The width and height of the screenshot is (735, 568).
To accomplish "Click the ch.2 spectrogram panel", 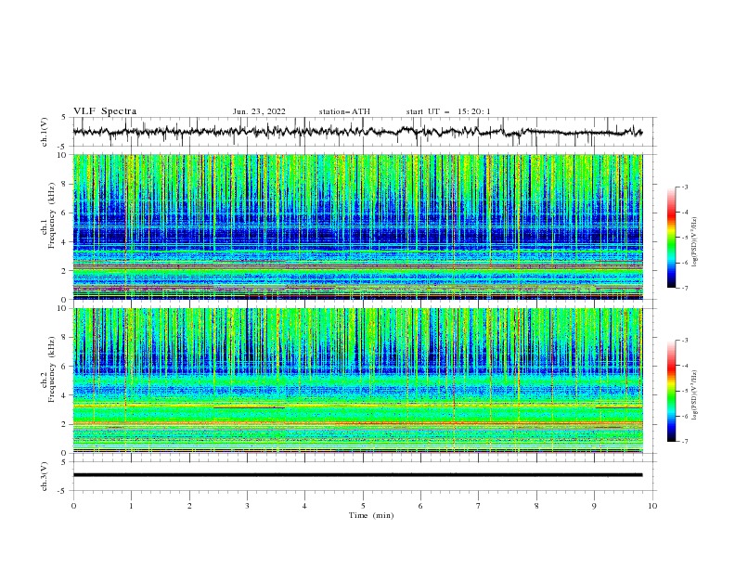I will pos(358,381).
